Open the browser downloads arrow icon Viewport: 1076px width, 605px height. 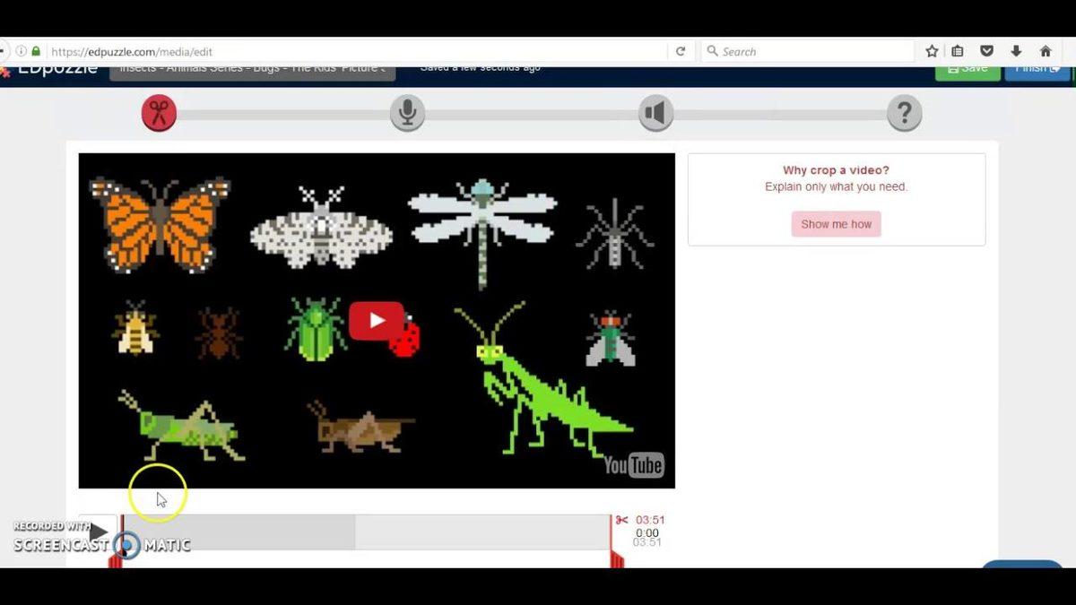click(1016, 52)
